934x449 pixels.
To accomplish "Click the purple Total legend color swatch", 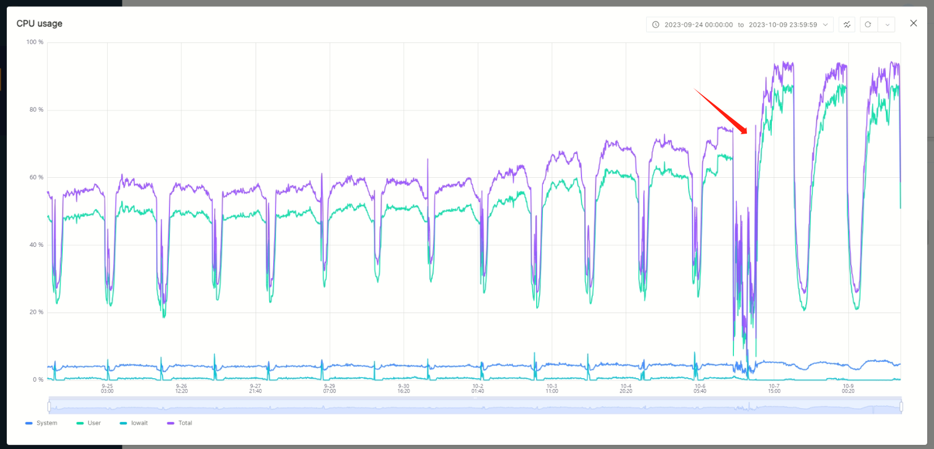I will click(x=171, y=424).
